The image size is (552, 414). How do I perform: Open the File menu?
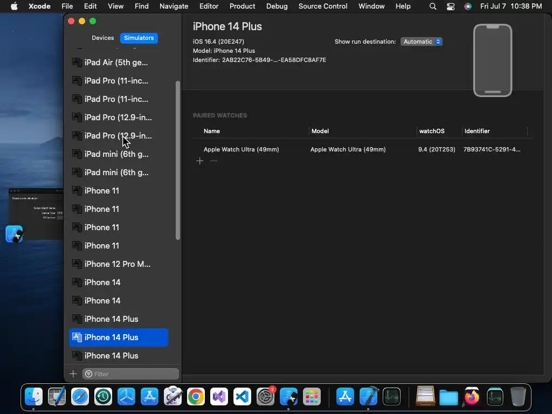pyautogui.click(x=67, y=6)
